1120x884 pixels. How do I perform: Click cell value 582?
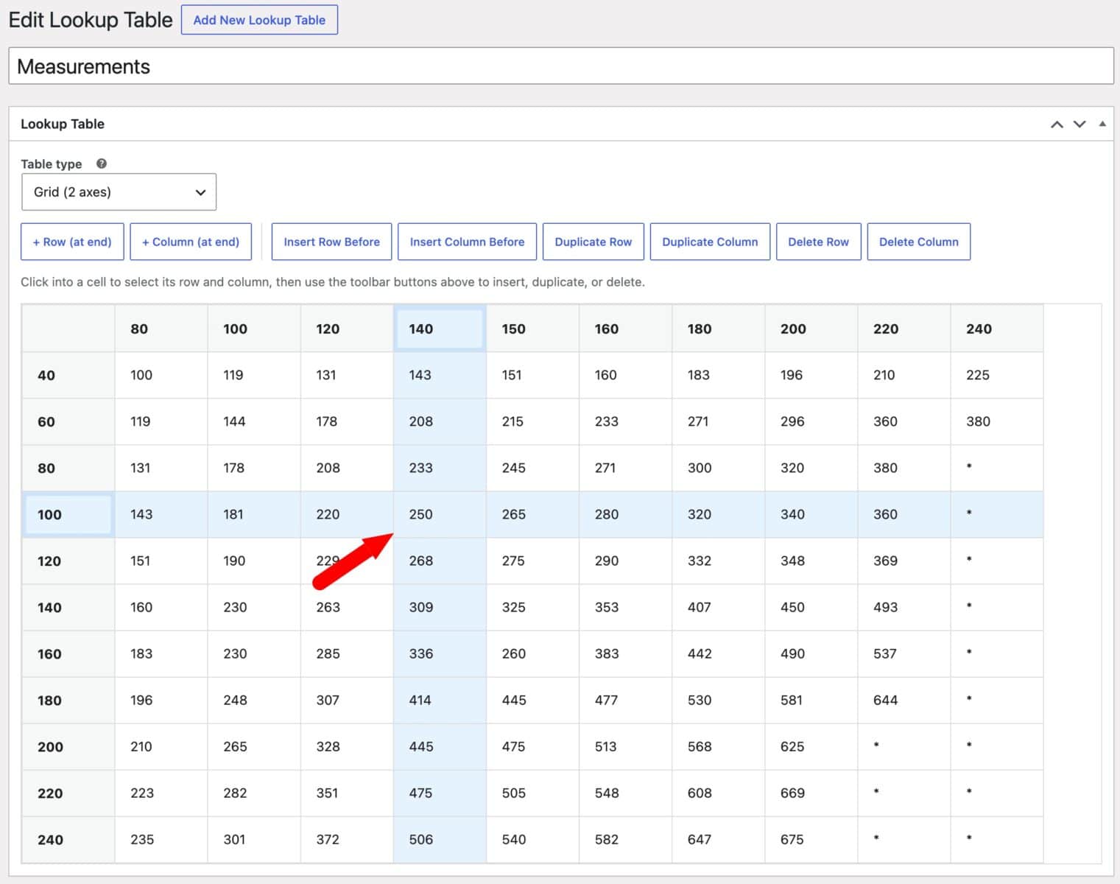pos(626,839)
